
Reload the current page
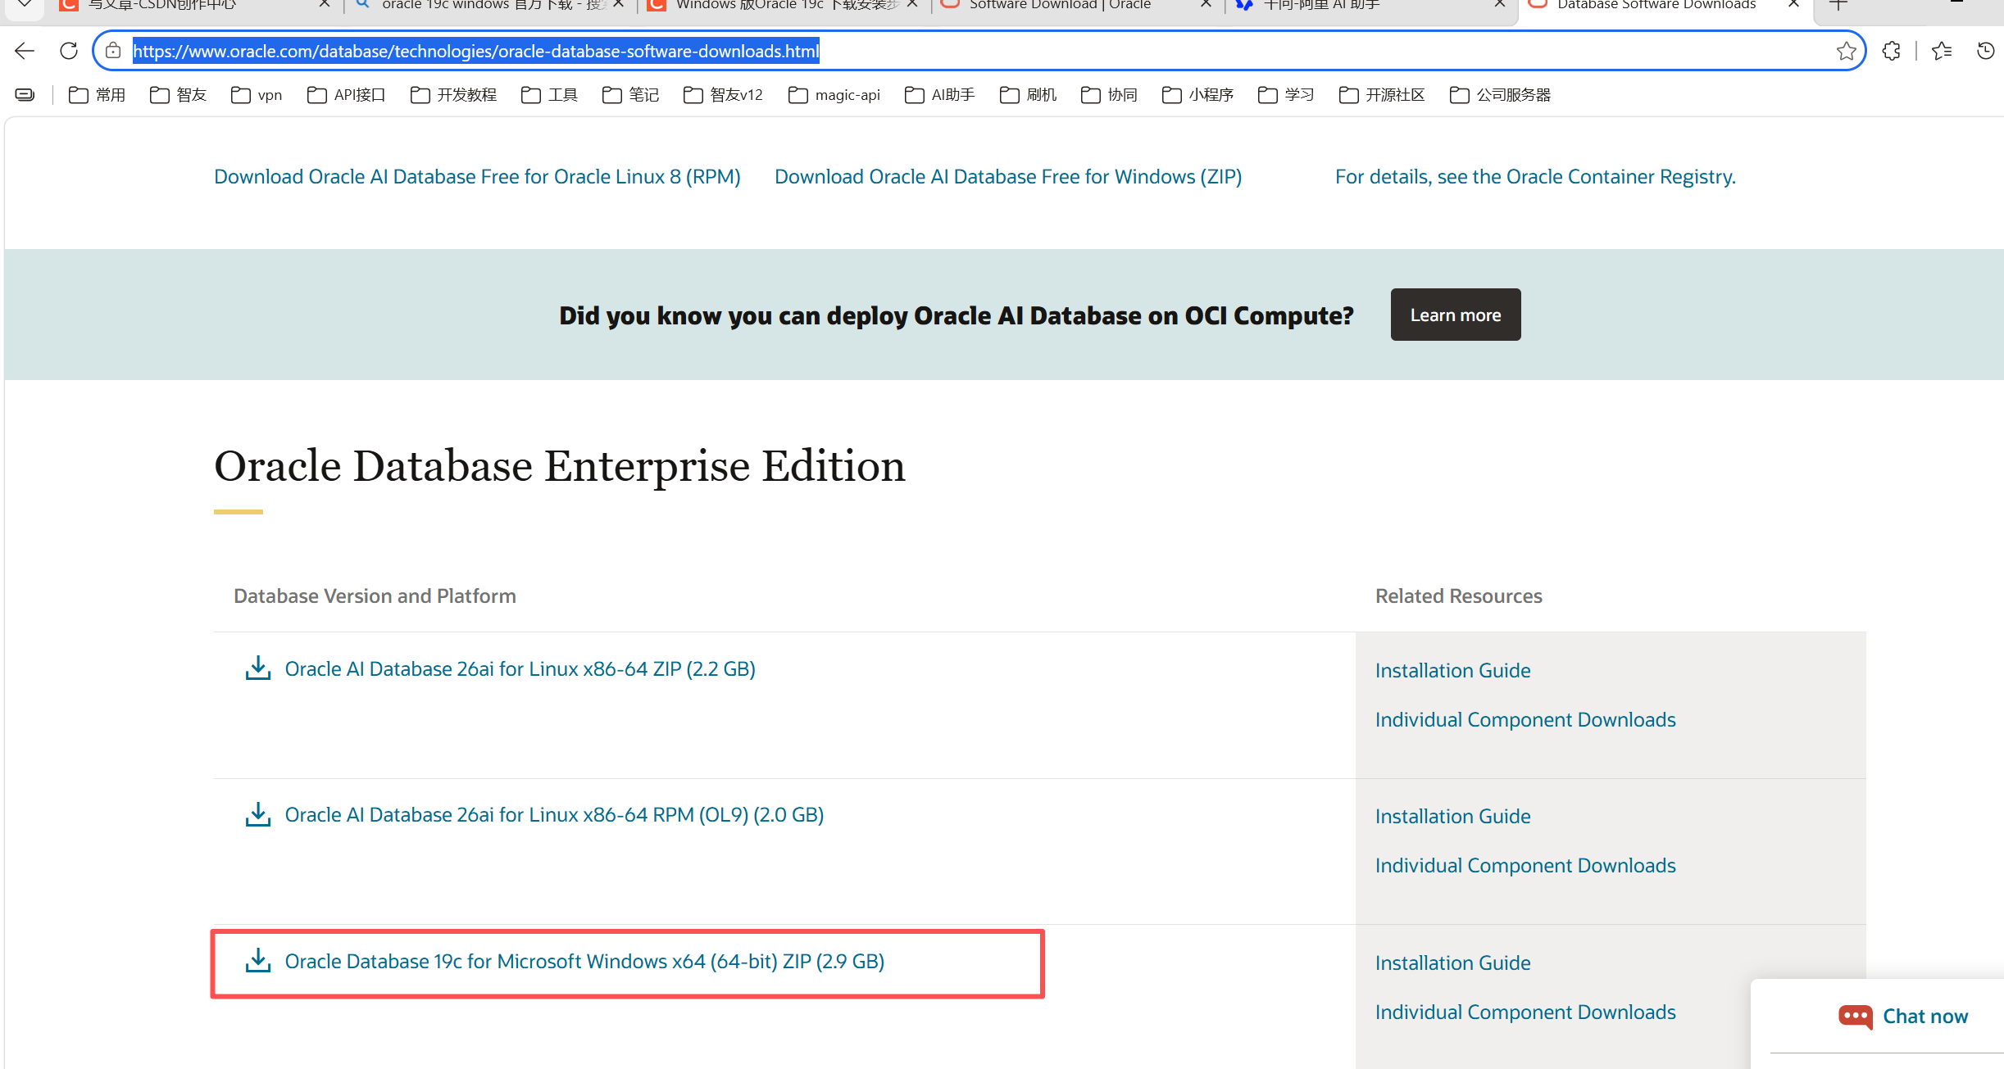(69, 51)
